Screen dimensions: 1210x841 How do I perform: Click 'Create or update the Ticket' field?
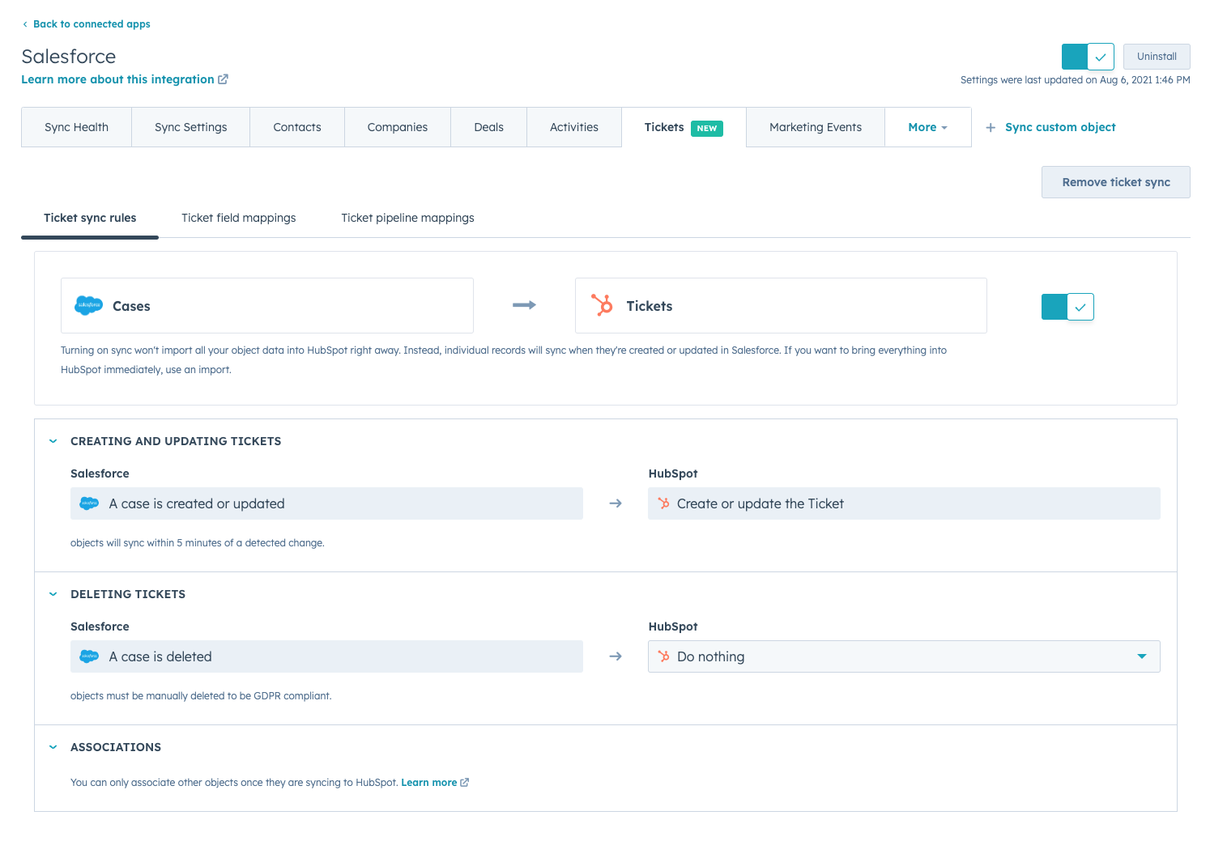pos(904,503)
